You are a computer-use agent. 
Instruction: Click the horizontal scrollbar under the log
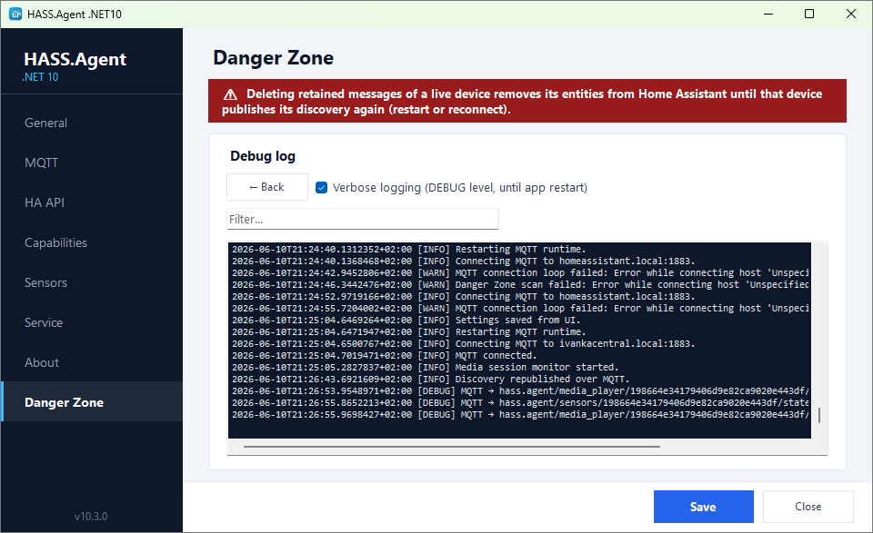(452, 447)
